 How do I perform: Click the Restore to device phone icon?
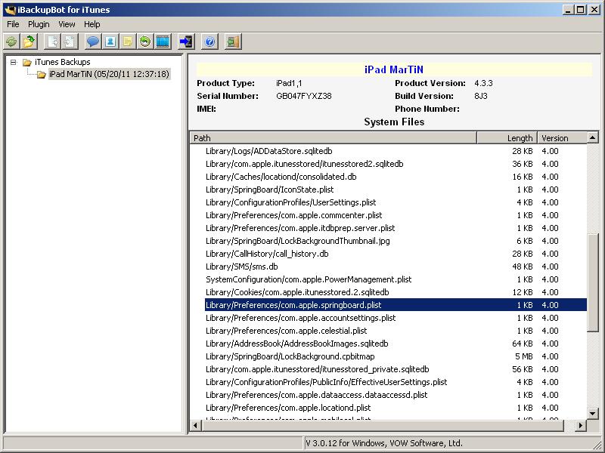(x=186, y=42)
